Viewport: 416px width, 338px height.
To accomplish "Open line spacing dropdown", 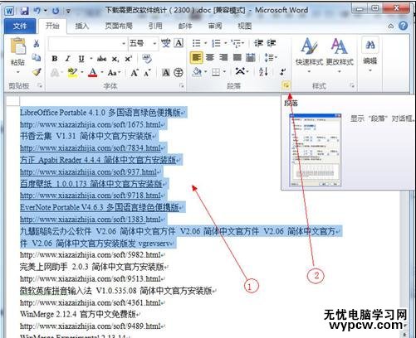I will click(271, 57).
